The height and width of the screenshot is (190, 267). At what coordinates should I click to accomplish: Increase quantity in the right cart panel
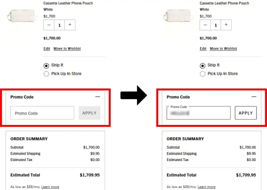[226, 25]
